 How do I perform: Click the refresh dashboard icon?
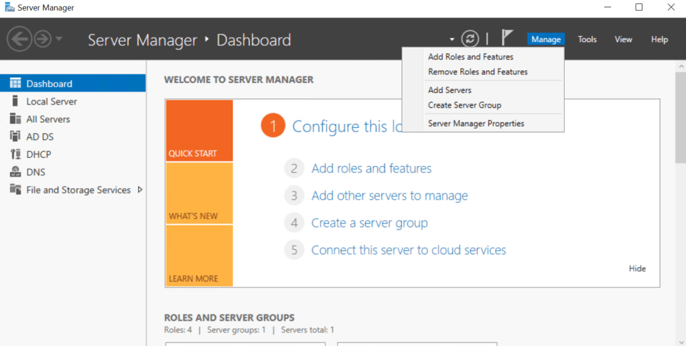(471, 39)
